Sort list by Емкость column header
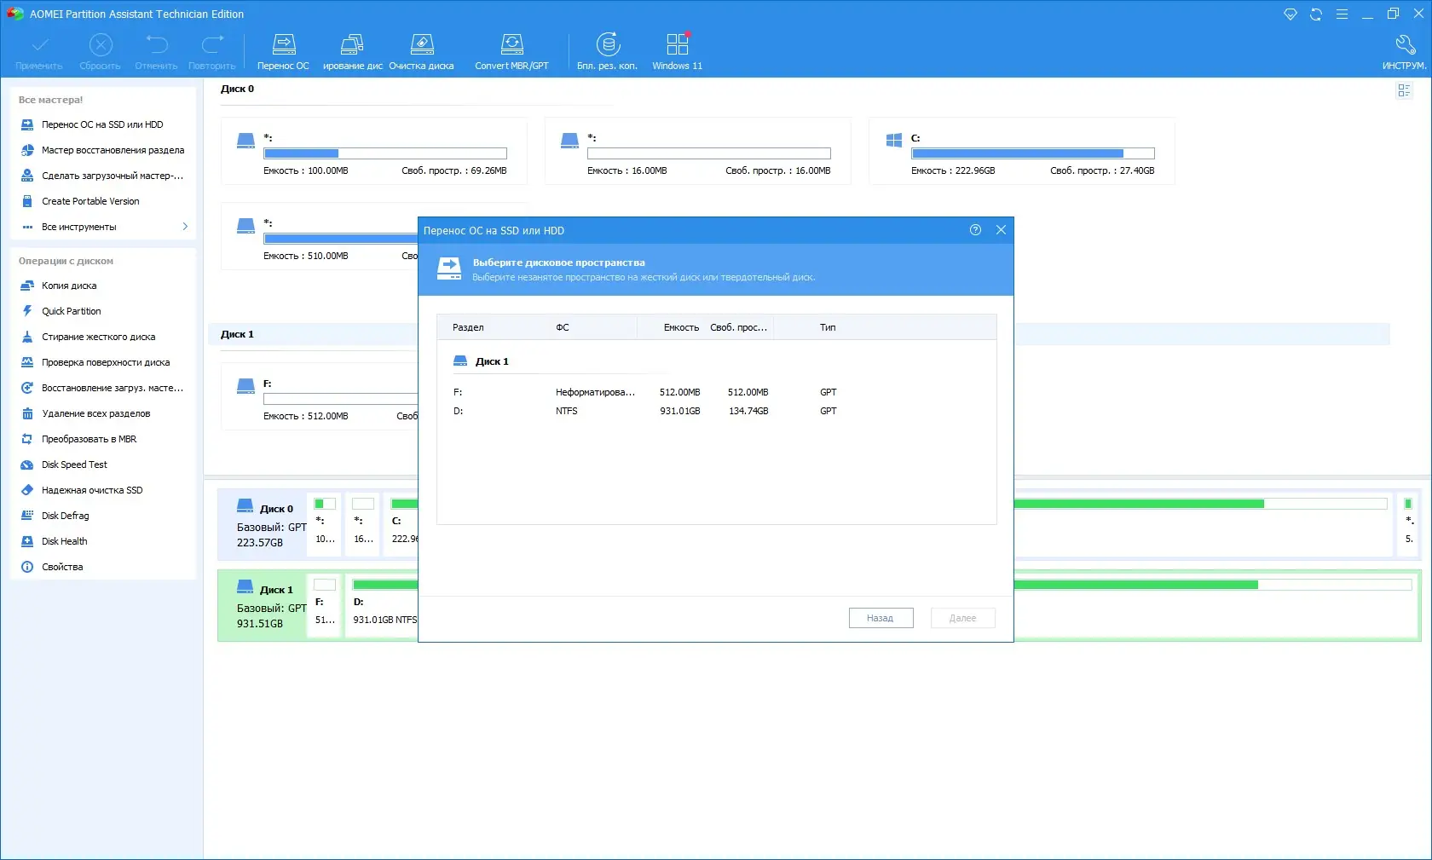 coord(681,327)
